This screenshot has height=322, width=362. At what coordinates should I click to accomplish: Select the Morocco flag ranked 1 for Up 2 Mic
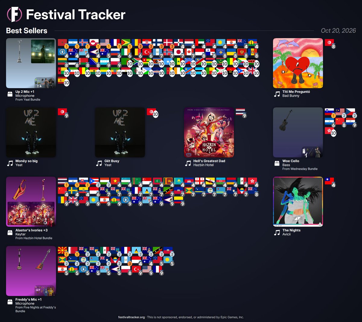click(x=62, y=42)
